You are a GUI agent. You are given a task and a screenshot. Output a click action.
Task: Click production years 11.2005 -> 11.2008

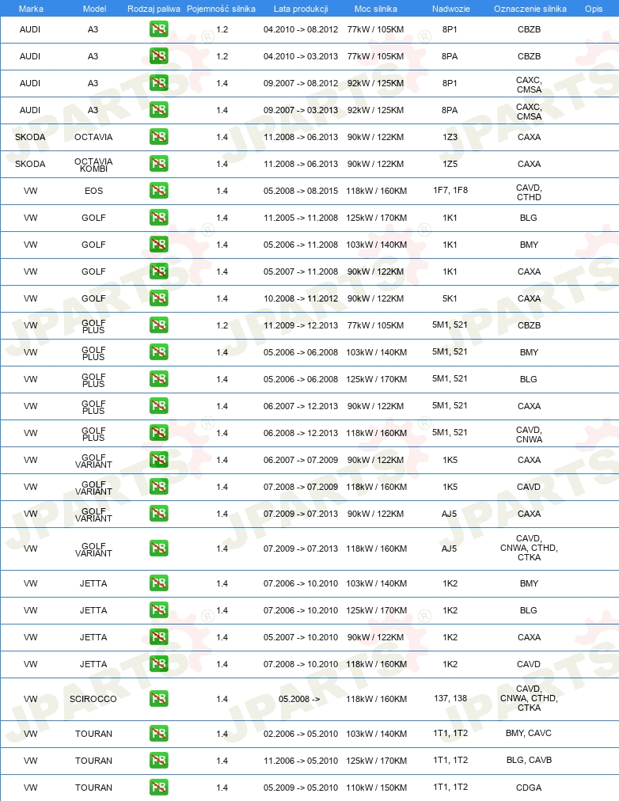coord(301,218)
